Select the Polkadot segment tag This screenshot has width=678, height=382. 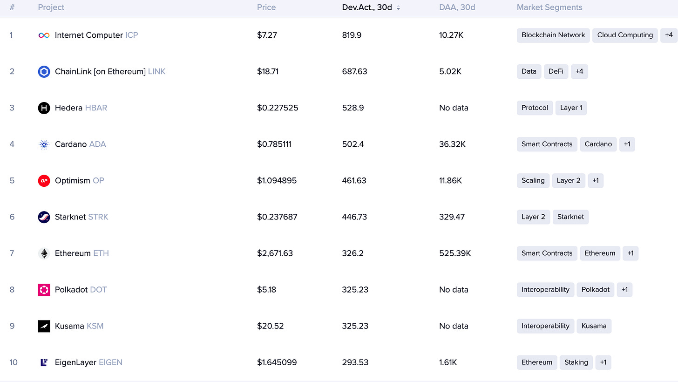click(x=596, y=290)
